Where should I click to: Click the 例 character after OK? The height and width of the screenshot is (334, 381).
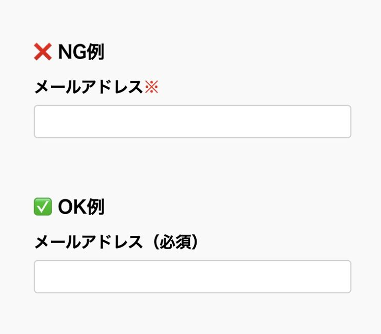pyautogui.click(x=95, y=207)
